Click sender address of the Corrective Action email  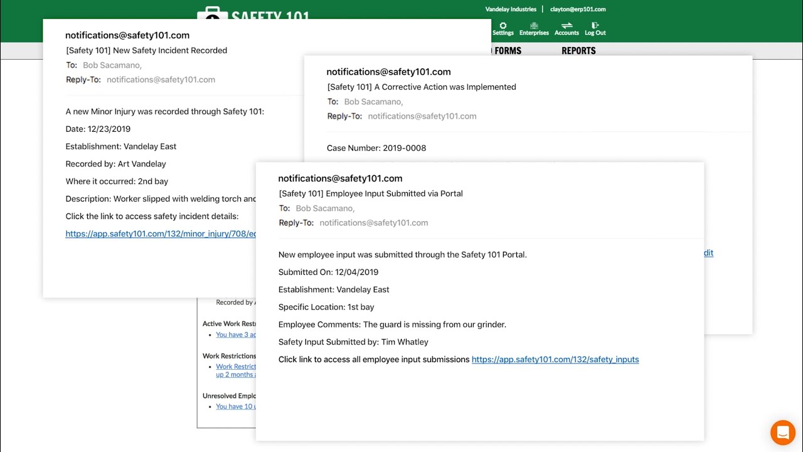(388, 72)
